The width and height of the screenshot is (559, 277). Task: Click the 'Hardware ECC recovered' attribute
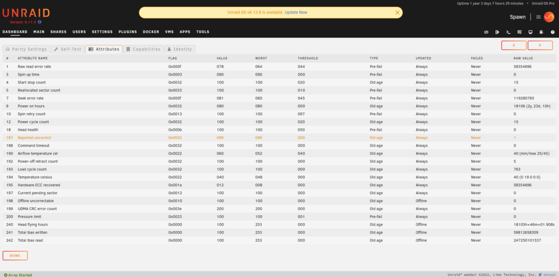tap(39, 185)
